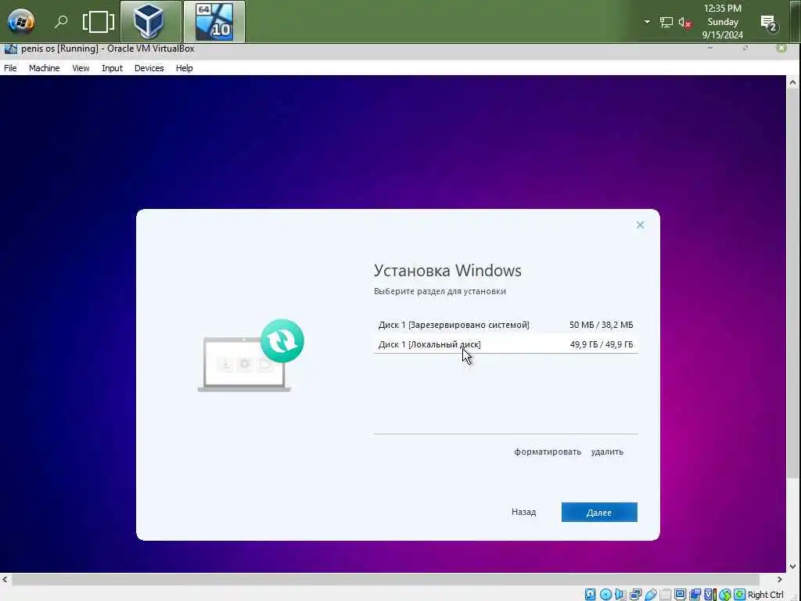
Task: Click the horizontal scrollbar track
Action: (385, 579)
